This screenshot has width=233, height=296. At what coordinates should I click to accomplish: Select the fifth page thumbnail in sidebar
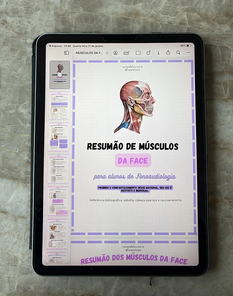pos(57,201)
